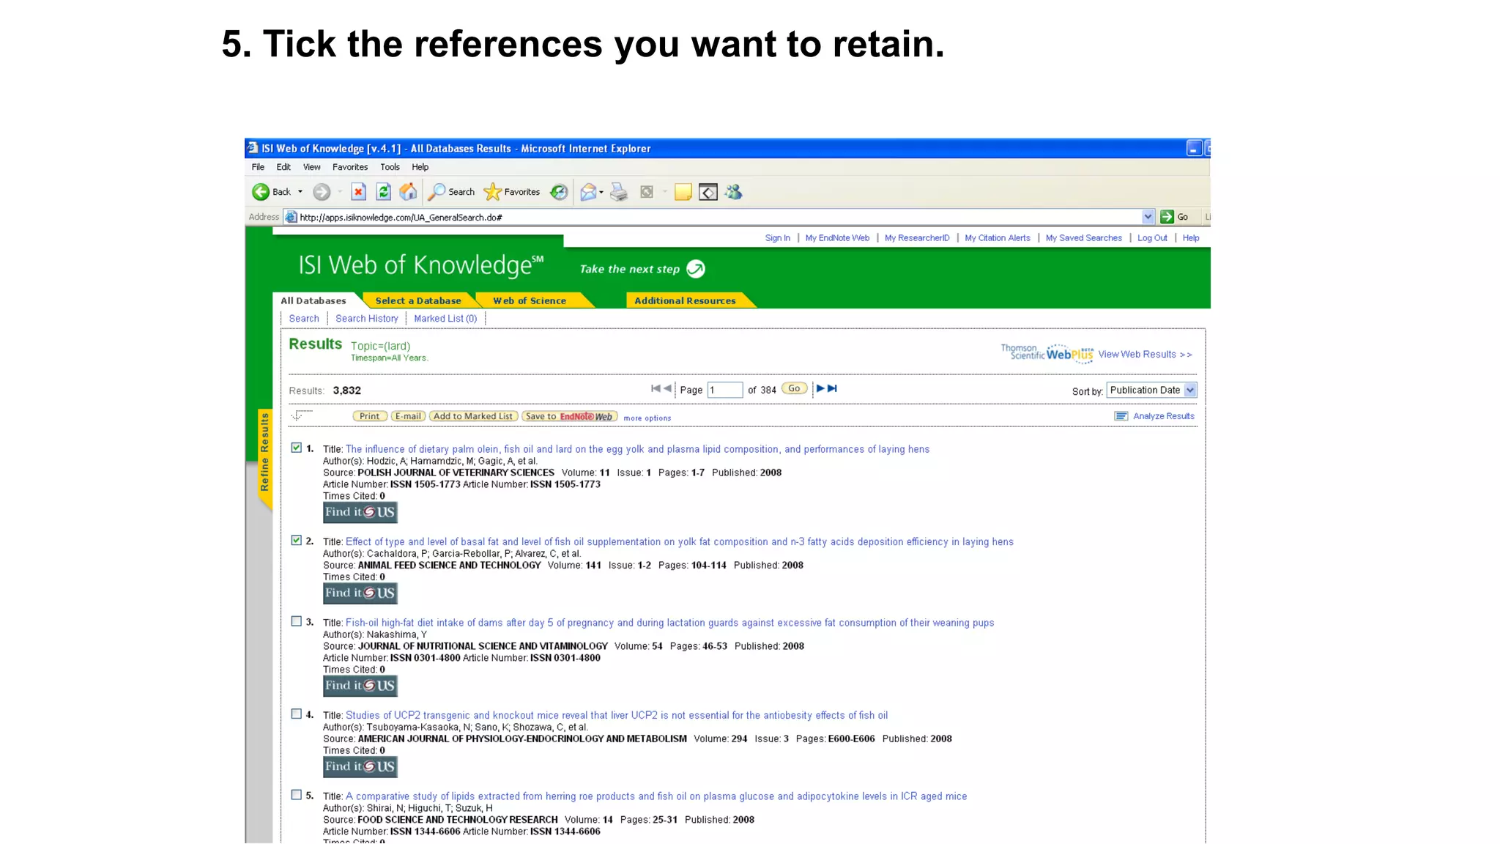Click the History icon in toolbar
This screenshot has width=1500, height=844.
coord(559,192)
